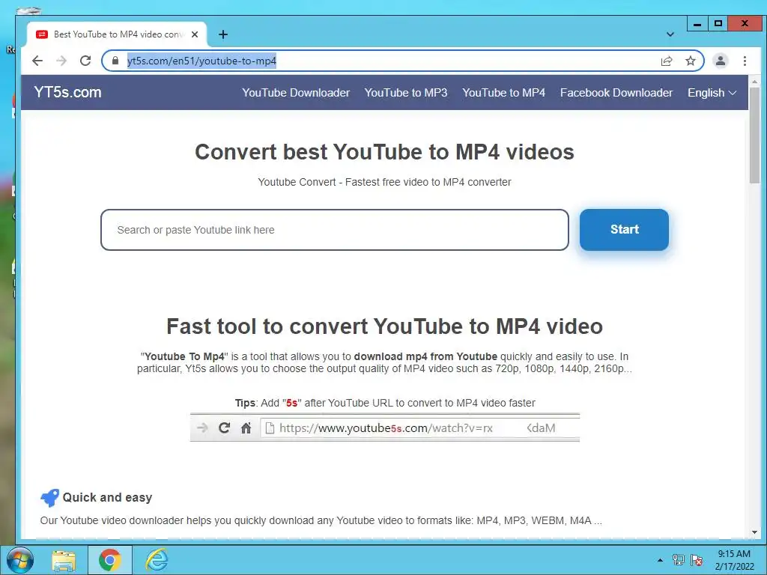Open YouTube to MP4 nav link

(503, 92)
